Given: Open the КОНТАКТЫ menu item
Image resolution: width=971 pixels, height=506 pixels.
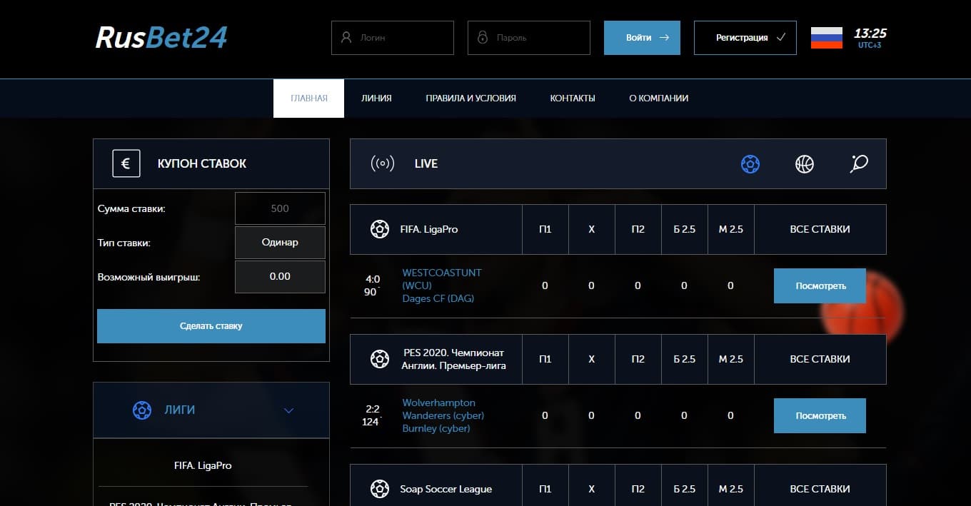Looking at the screenshot, I should coord(572,98).
